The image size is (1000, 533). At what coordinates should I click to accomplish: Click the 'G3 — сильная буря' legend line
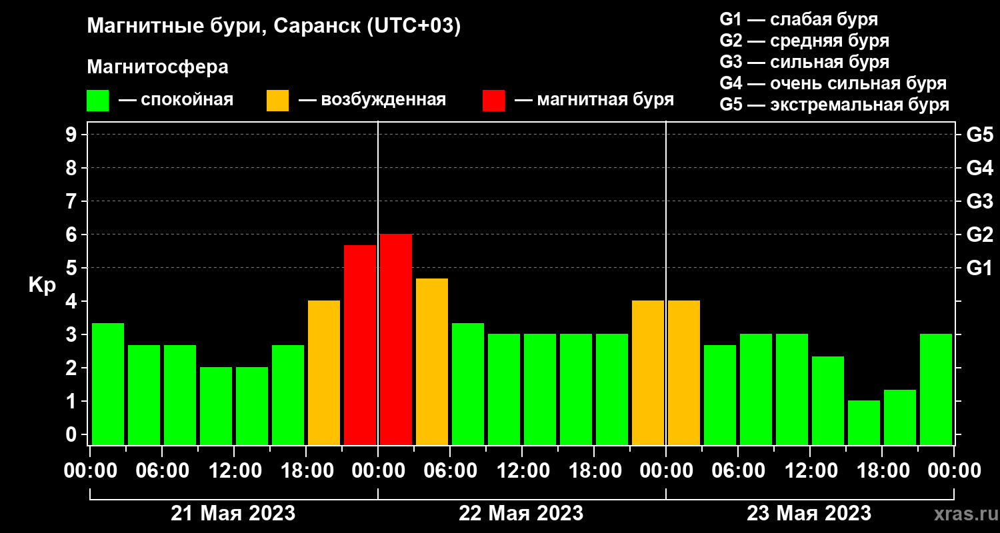[x=805, y=62]
